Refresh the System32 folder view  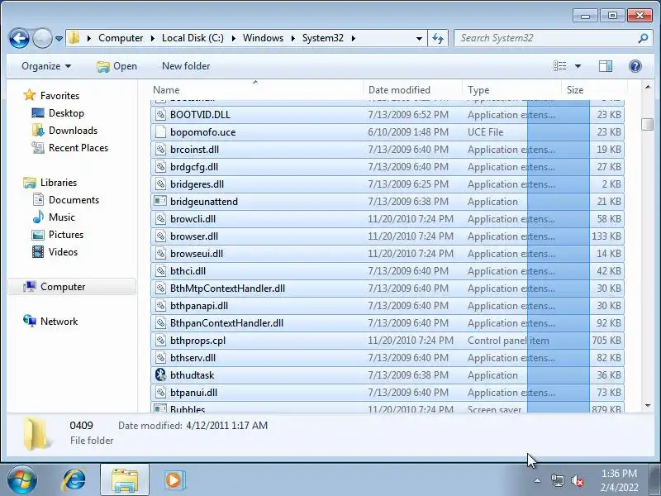click(x=438, y=38)
